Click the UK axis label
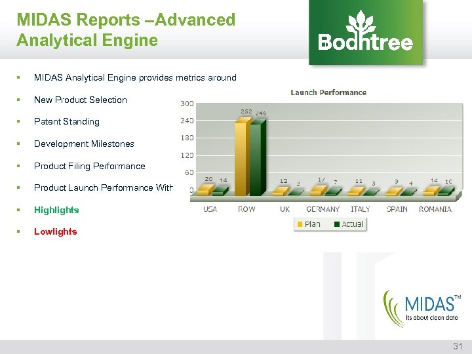The height and width of the screenshot is (354, 472). (x=285, y=209)
